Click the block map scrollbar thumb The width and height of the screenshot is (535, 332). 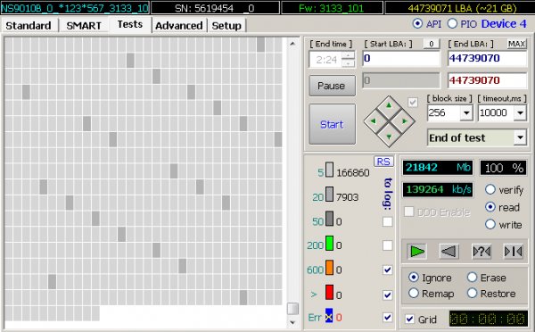coord(292,309)
